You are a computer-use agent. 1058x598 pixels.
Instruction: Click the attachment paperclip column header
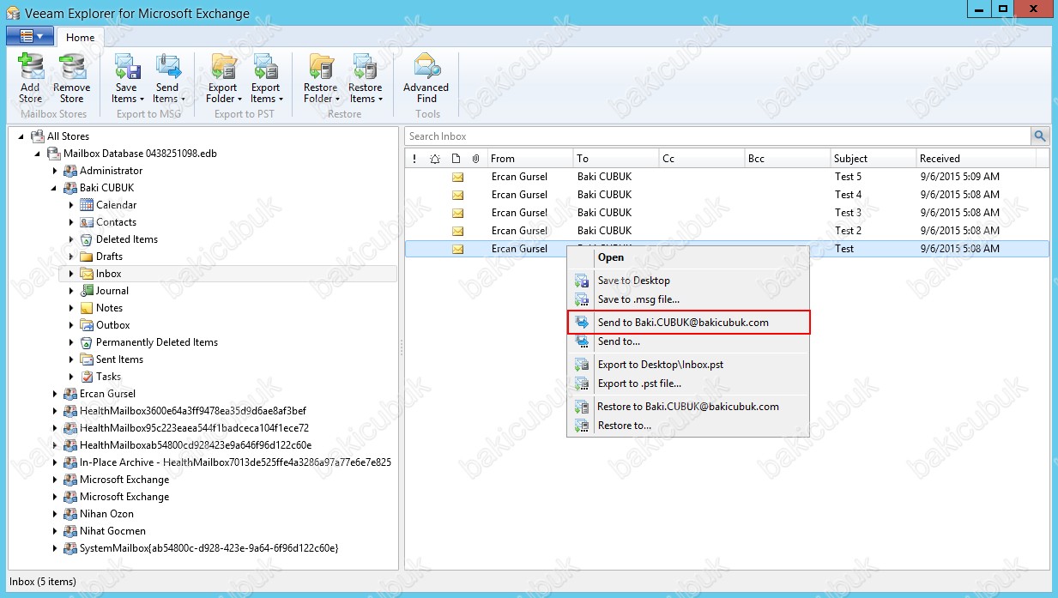pos(475,159)
